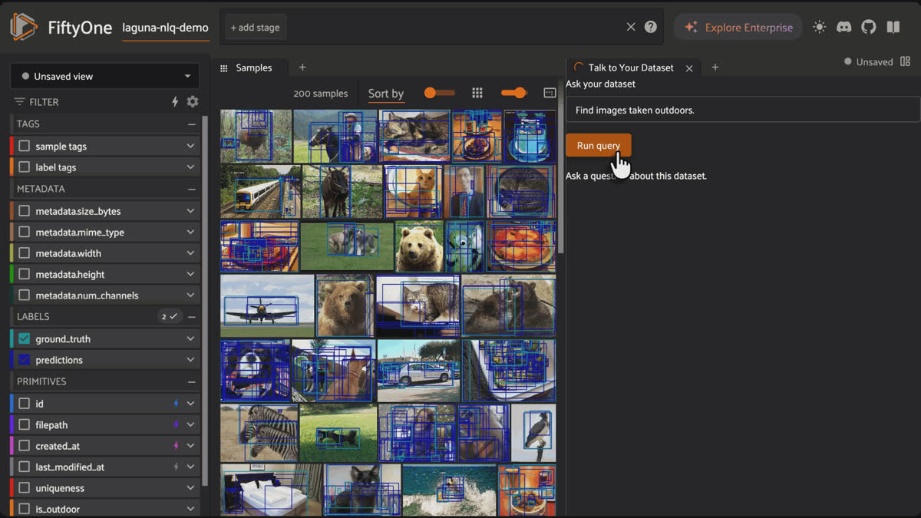Expand the metadata.num_channels filter
Screen dimensions: 921x518
tap(190, 295)
